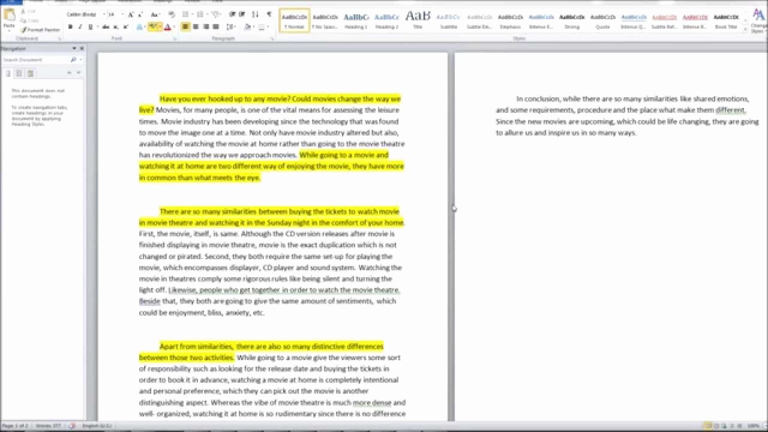Click the Grow Font icon
Image resolution: width=768 pixels, height=432 pixels.
[x=131, y=14]
